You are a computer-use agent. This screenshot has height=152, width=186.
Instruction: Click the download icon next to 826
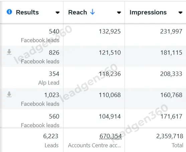click(x=9, y=52)
